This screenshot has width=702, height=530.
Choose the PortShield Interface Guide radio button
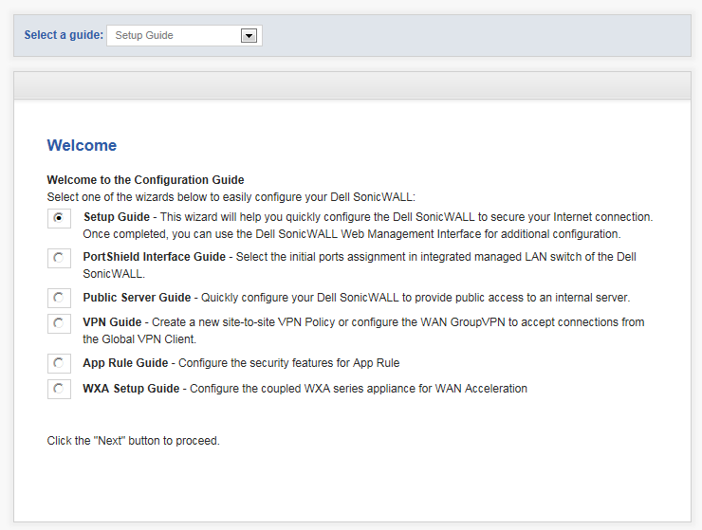click(59, 258)
